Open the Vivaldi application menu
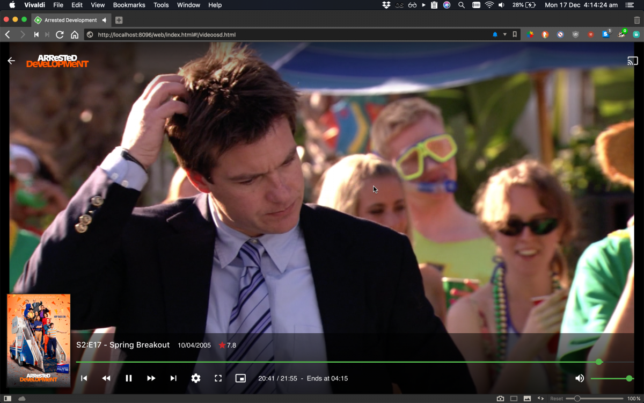This screenshot has width=644, height=403. tap(35, 5)
